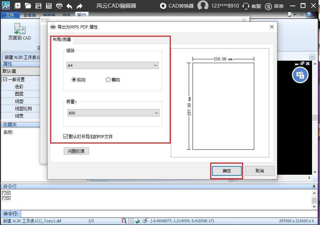Click the 3/3 page indicator in status bar
Screen dimensions: 320x225
pyautogui.click(x=91, y=221)
